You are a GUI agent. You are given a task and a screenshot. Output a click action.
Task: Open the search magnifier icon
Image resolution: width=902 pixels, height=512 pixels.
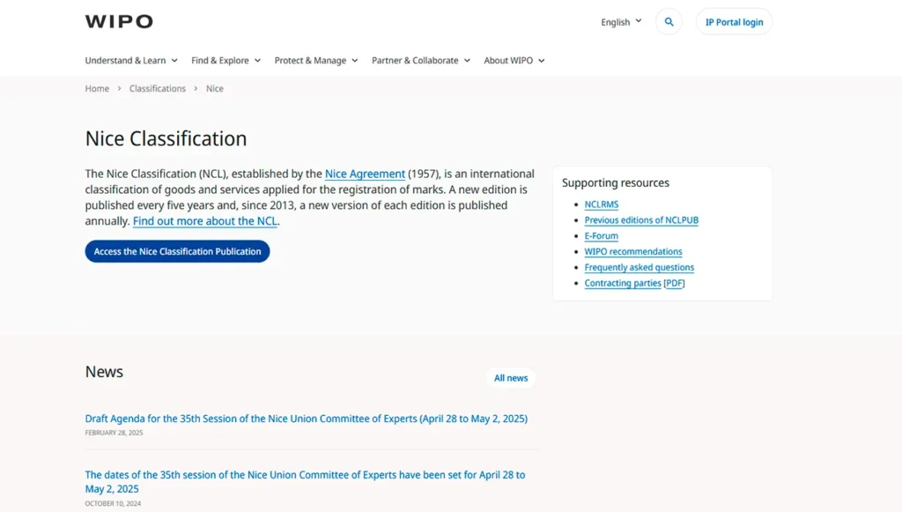pyautogui.click(x=669, y=22)
